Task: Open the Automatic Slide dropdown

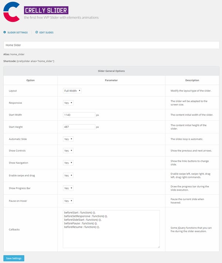Action: pyautogui.click(x=68, y=139)
